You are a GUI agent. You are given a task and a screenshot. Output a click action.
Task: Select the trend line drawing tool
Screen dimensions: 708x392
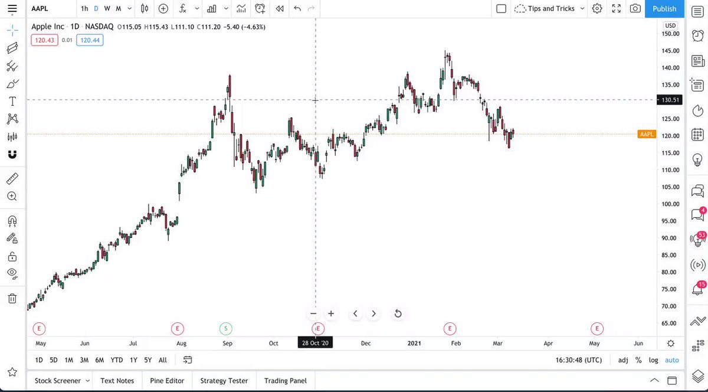pos(12,48)
